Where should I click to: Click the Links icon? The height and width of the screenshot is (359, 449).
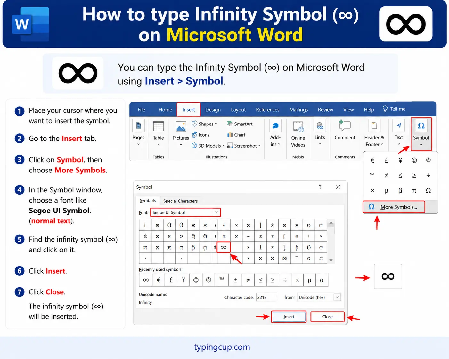320,126
